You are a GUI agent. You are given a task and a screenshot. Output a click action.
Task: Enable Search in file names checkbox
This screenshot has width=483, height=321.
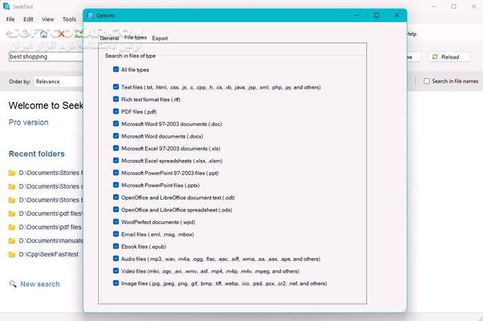coord(426,81)
